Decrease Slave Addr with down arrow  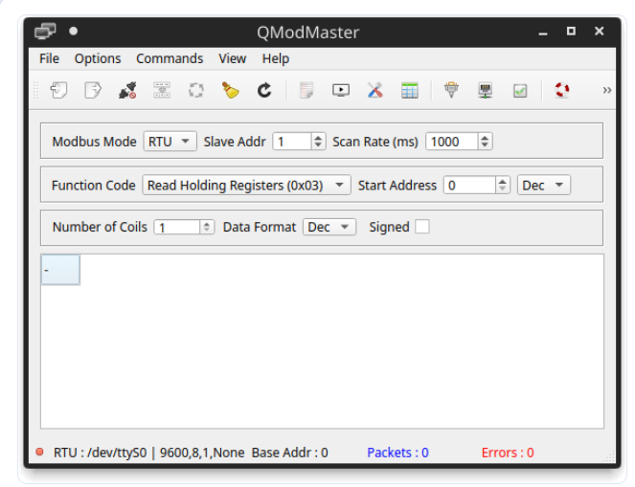tap(318, 145)
